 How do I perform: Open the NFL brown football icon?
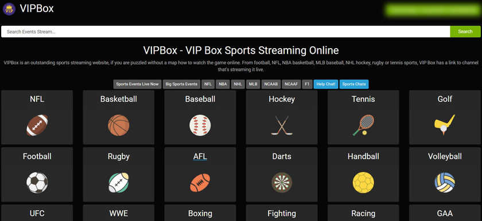pos(37,125)
